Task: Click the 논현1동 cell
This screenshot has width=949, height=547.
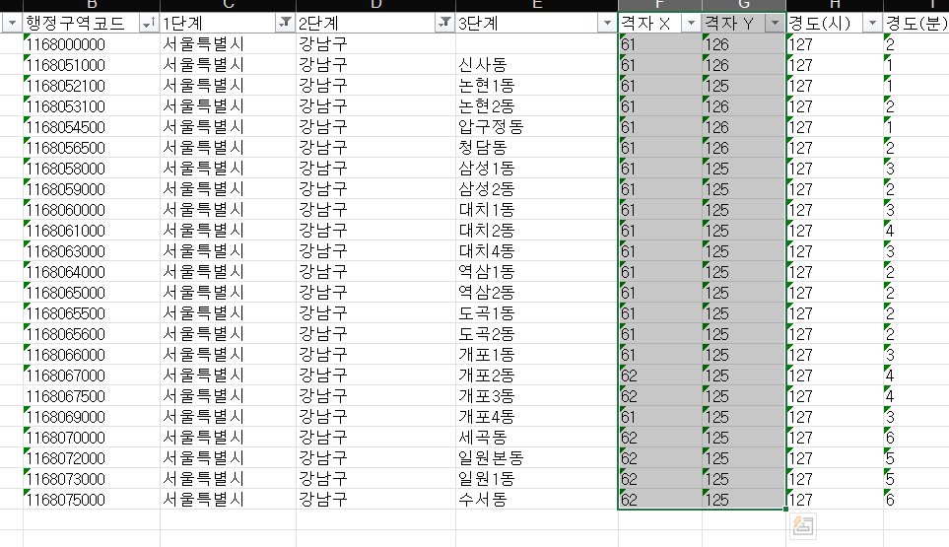Action: pos(537,86)
